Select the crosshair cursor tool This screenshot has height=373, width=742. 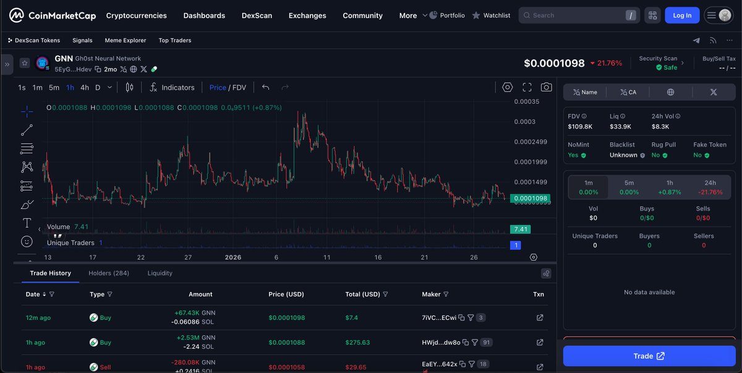click(27, 111)
